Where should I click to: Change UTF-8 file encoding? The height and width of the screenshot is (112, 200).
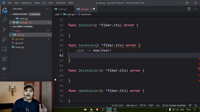tap(142, 105)
